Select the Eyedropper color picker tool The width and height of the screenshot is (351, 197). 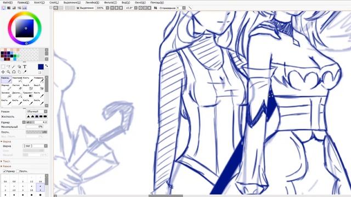(25, 72)
